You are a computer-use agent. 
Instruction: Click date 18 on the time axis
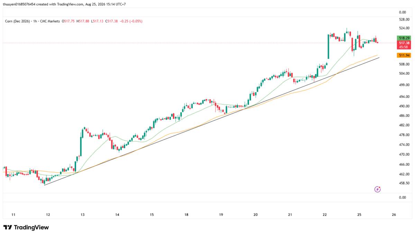click(x=186, y=215)
